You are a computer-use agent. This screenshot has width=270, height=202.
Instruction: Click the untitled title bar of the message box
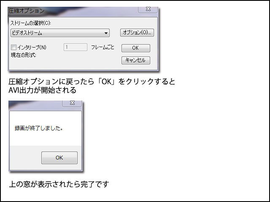pyautogui.click(x=35, y=105)
